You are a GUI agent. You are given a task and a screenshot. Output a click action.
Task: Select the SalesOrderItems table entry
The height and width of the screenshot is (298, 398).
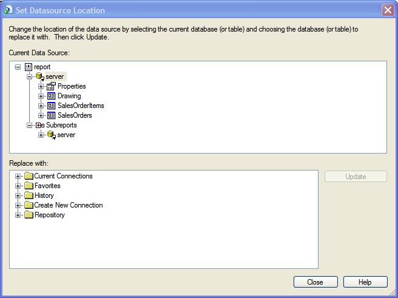point(81,106)
